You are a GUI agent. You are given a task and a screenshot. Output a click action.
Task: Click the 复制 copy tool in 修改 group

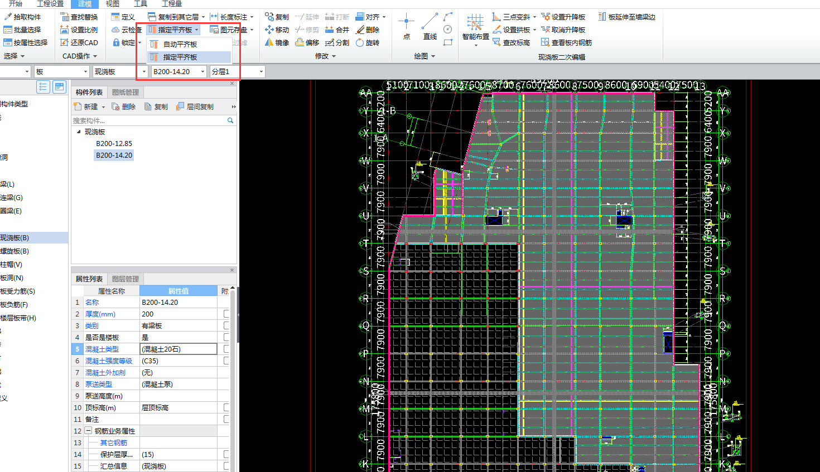pos(277,17)
